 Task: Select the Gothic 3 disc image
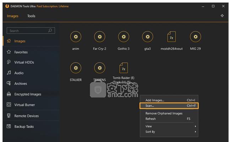(124, 37)
